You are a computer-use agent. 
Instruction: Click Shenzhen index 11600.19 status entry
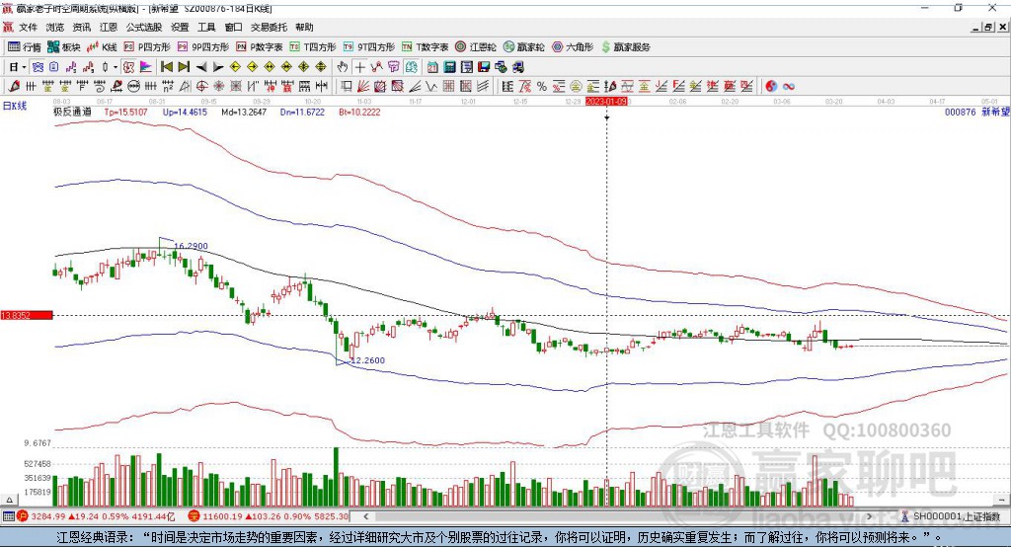(268, 516)
